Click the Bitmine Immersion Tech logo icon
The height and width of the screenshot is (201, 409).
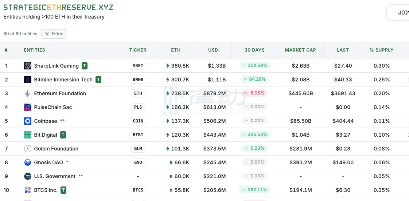[28, 80]
